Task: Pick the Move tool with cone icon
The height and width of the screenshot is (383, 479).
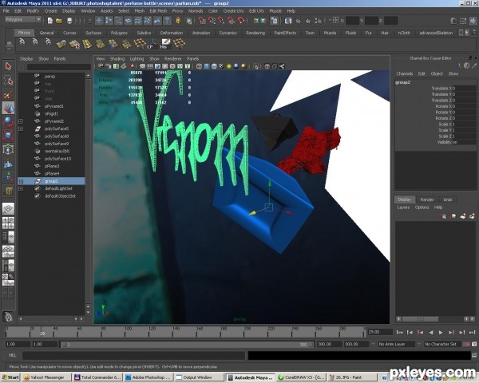Action: [8, 109]
